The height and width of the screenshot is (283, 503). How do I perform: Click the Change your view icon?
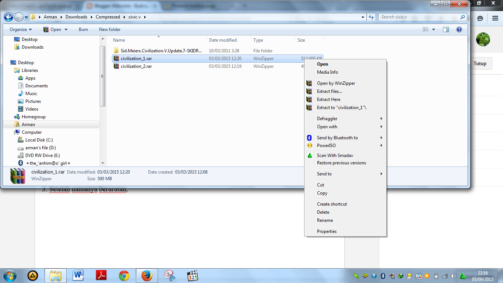426,29
